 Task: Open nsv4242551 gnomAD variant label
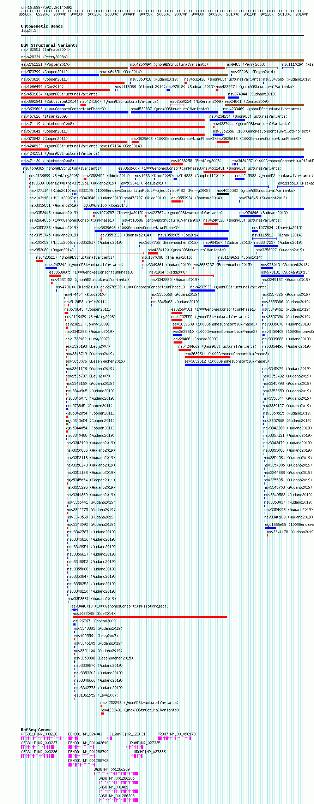pyautogui.click(x=60, y=153)
